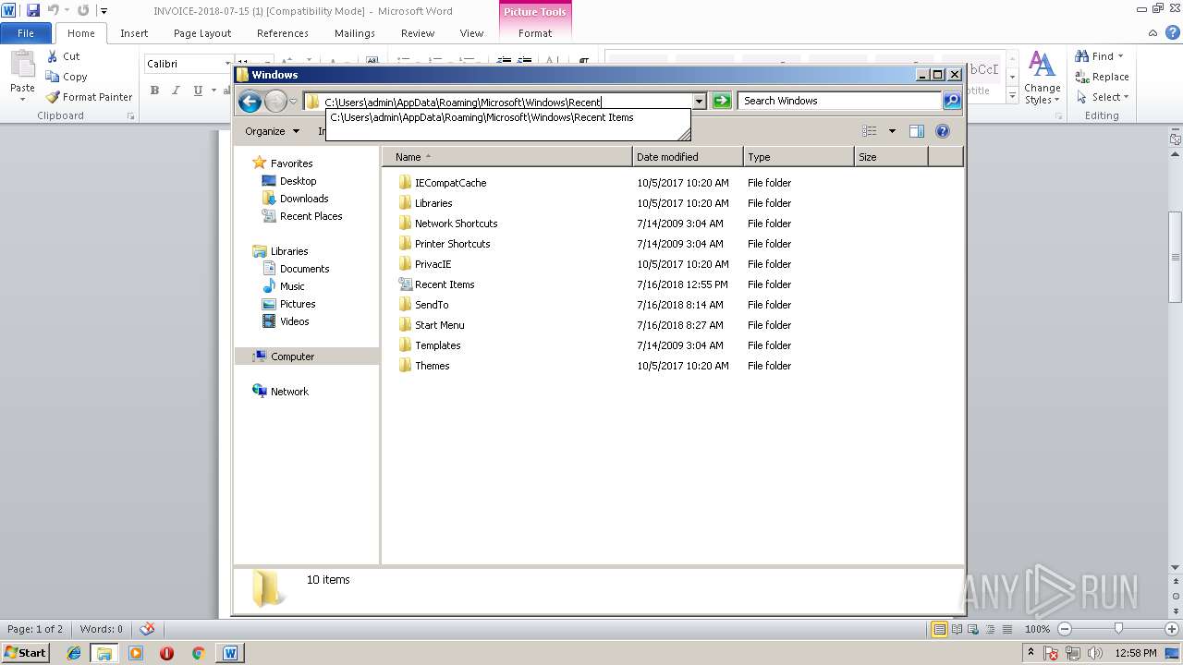This screenshot has width=1183, height=665.
Task: Toggle Italic formatting in Word's ribbon
Action: pos(176,91)
